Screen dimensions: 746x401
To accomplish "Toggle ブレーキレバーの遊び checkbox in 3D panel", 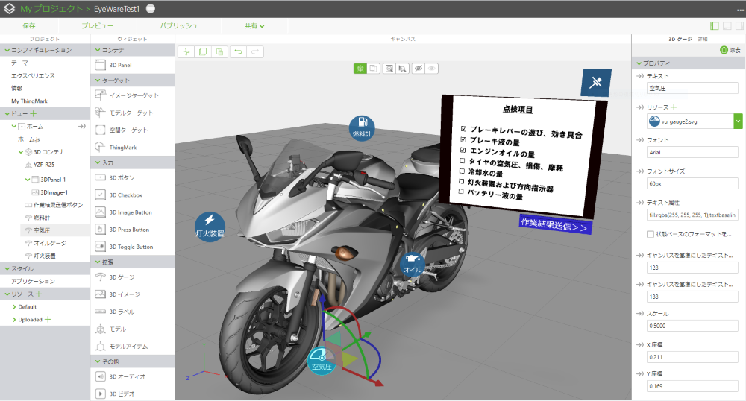I will click(463, 128).
